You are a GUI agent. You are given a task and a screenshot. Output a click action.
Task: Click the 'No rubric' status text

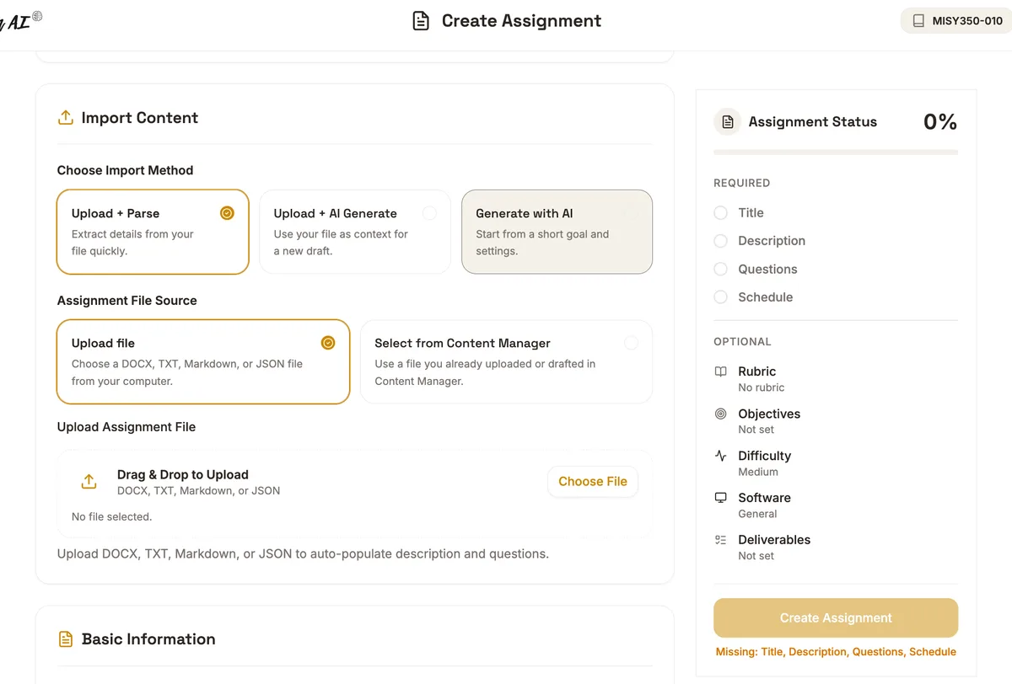tap(761, 387)
